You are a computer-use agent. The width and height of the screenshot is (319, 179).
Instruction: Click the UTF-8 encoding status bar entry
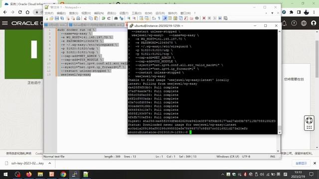(246, 157)
